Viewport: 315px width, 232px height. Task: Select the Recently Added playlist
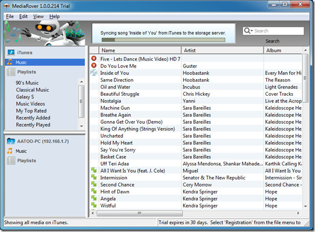pyautogui.click(x=33, y=118)
